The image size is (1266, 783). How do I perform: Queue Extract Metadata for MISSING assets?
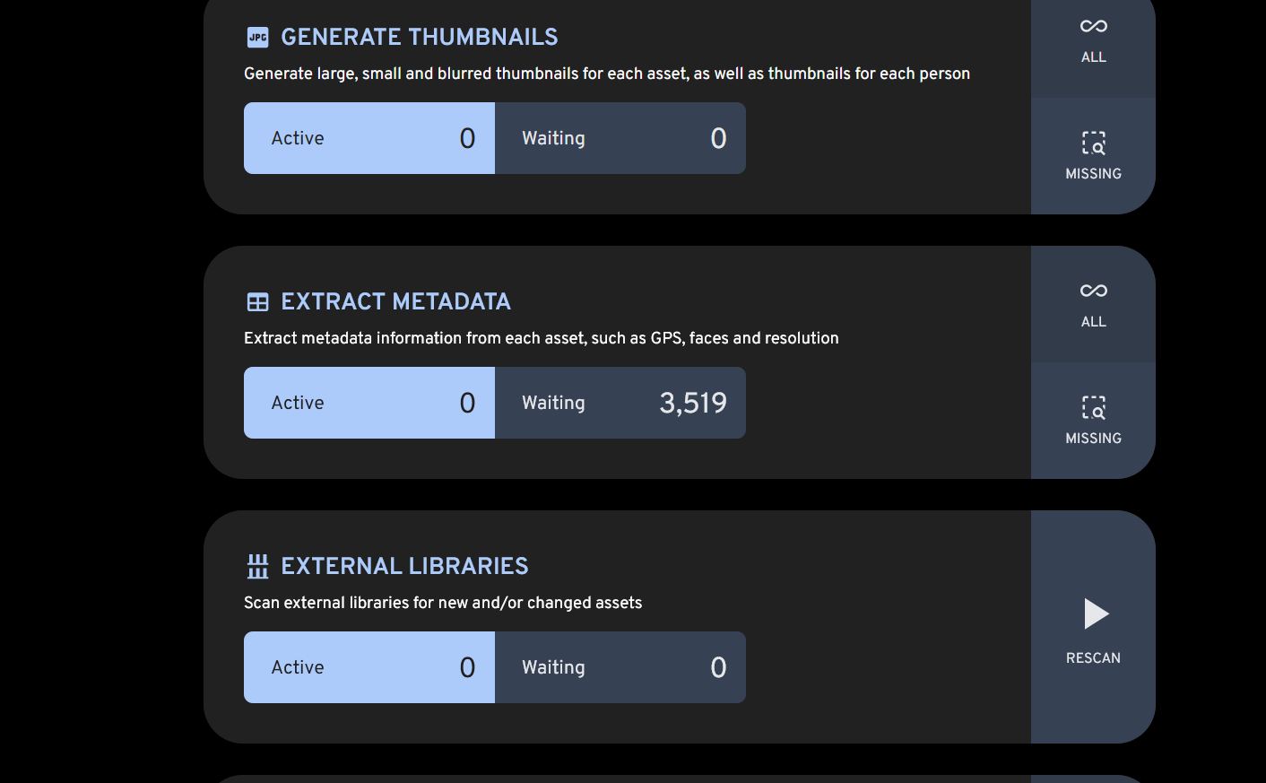pyautogui.click(x=1093, y=421)
